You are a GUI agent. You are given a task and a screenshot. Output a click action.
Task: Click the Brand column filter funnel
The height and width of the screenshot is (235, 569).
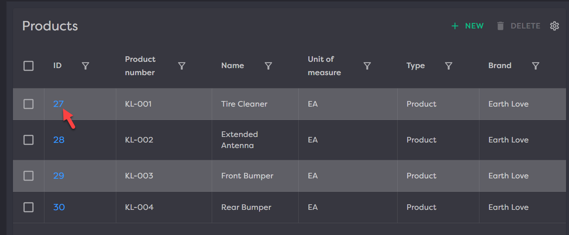click(x=535, y=66)
